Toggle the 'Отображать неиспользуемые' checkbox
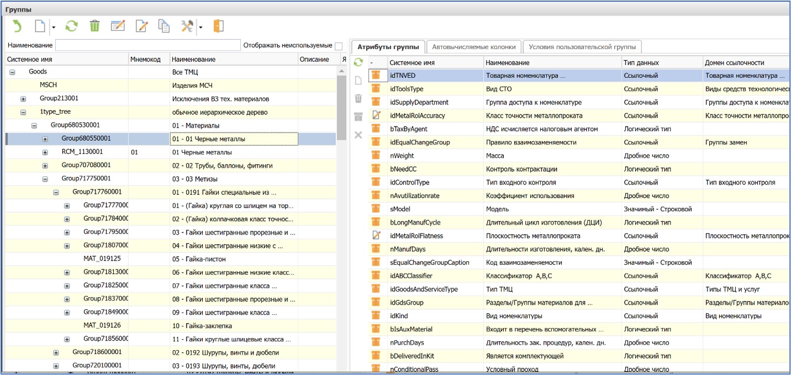The width and height of the screenshot is (791, 375). pyautogui.click(x=339, y=46)
